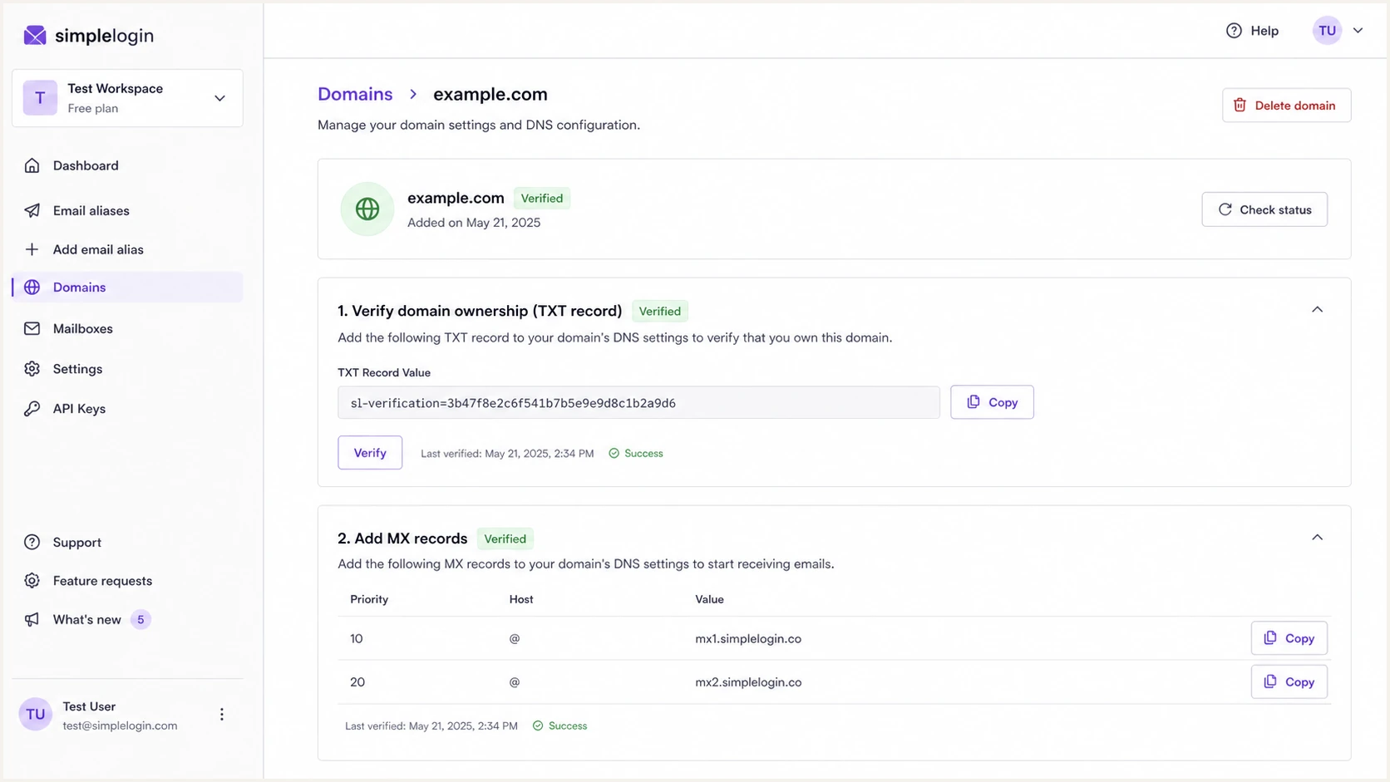Collapse the Verify domain ownership section
The image size is (1390, 782).
(x=1317, y=309)
